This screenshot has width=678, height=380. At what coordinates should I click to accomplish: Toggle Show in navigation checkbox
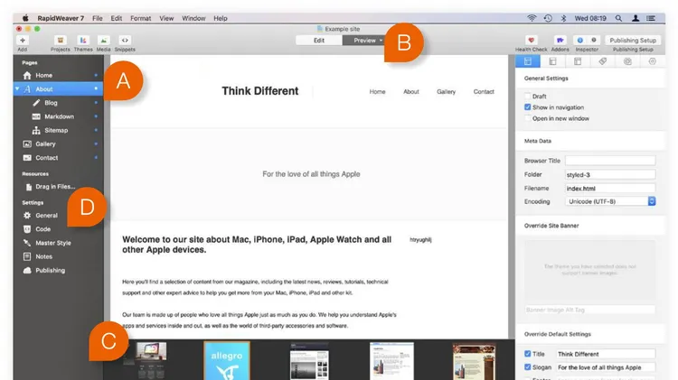528,107
